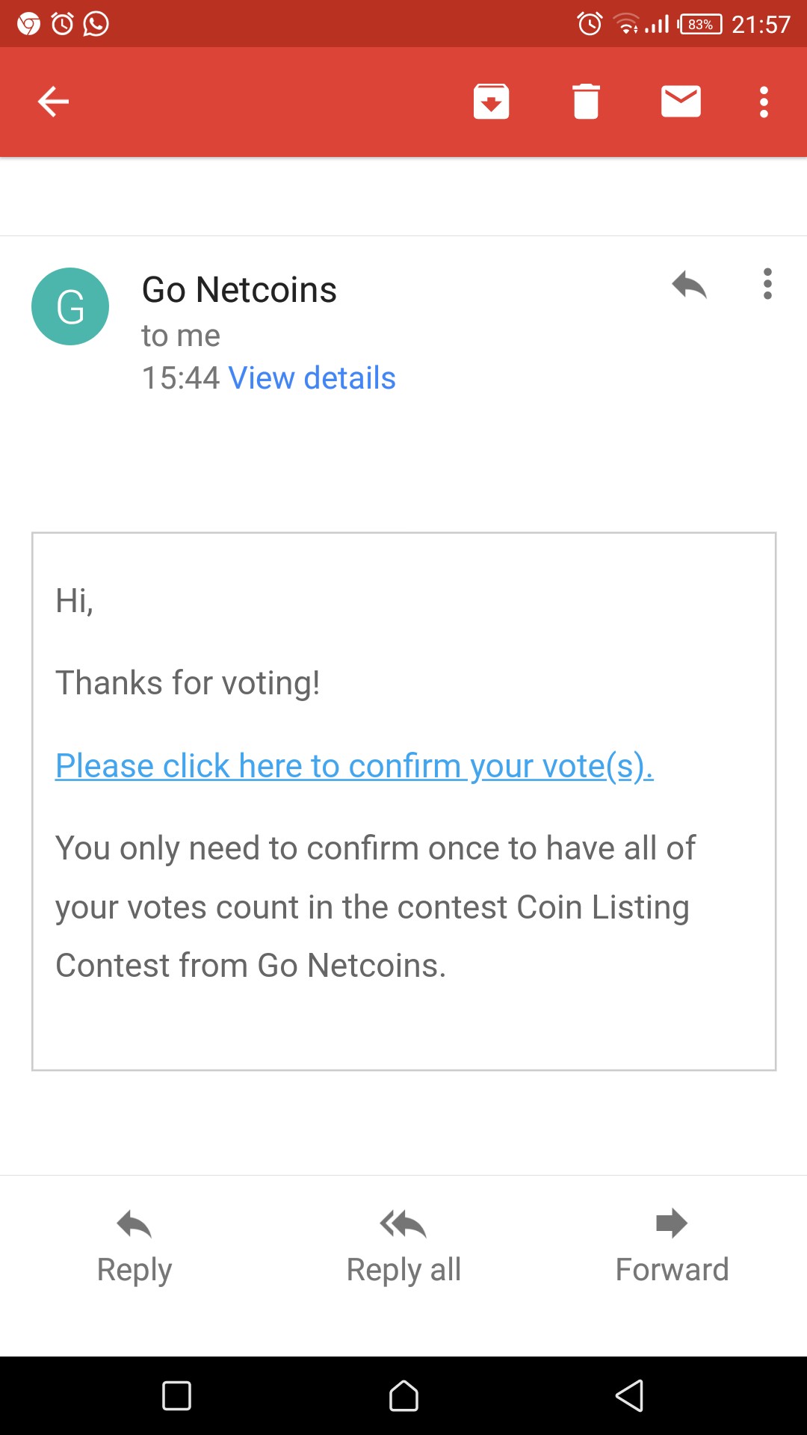Viewport: 807px width, 1435px height.
Task: Click the confirm your vote(s) link
Action: pyautogui.click(x=354, y=766)
